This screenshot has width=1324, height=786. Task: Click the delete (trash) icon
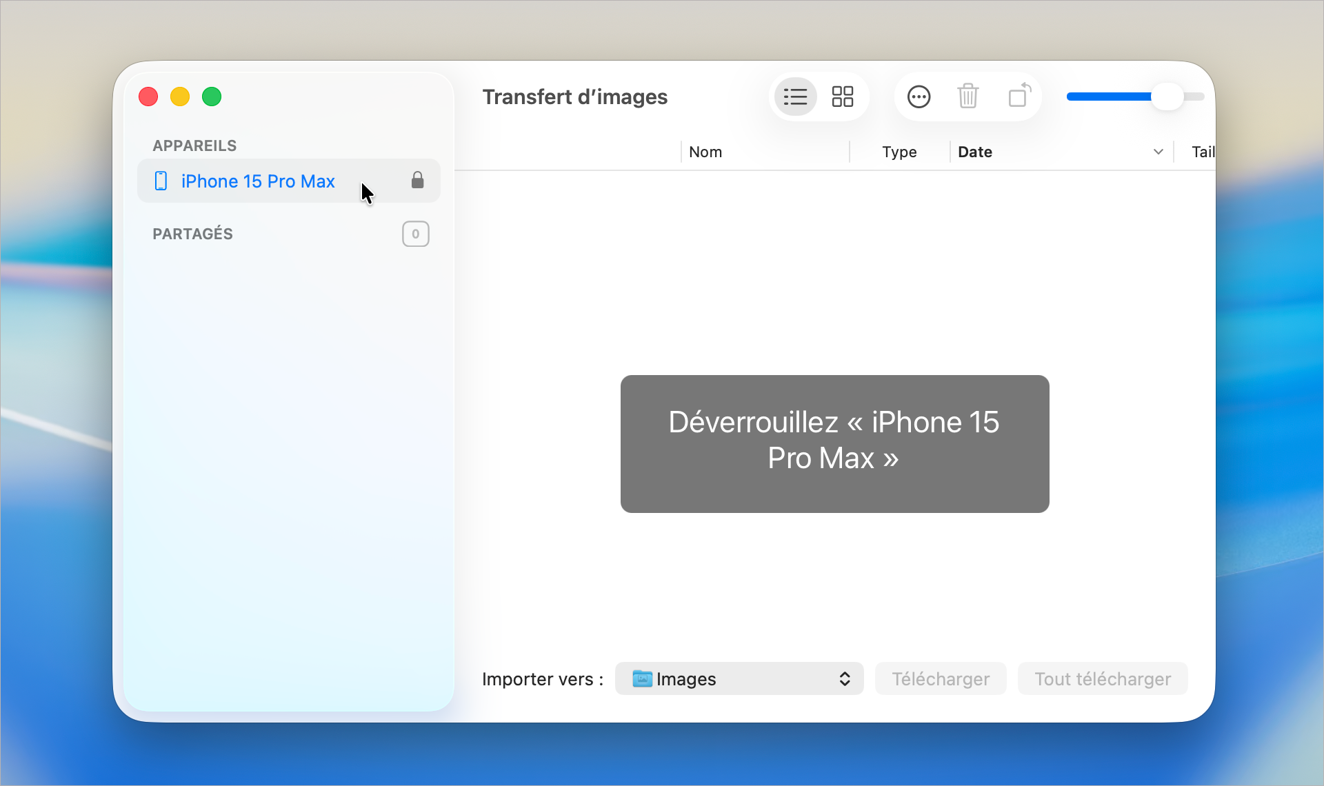968,97
